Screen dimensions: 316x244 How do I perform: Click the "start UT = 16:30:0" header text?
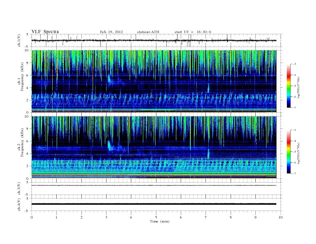click(x=193, y=32)
